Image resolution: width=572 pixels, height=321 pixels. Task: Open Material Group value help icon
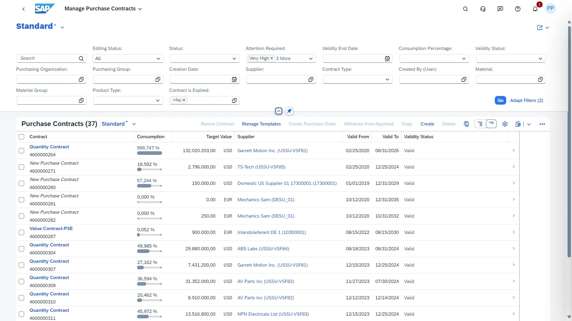point(81,100)
